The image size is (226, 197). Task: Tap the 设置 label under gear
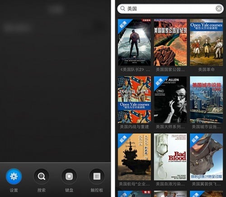pyautogui.click(x=14, y=190)
